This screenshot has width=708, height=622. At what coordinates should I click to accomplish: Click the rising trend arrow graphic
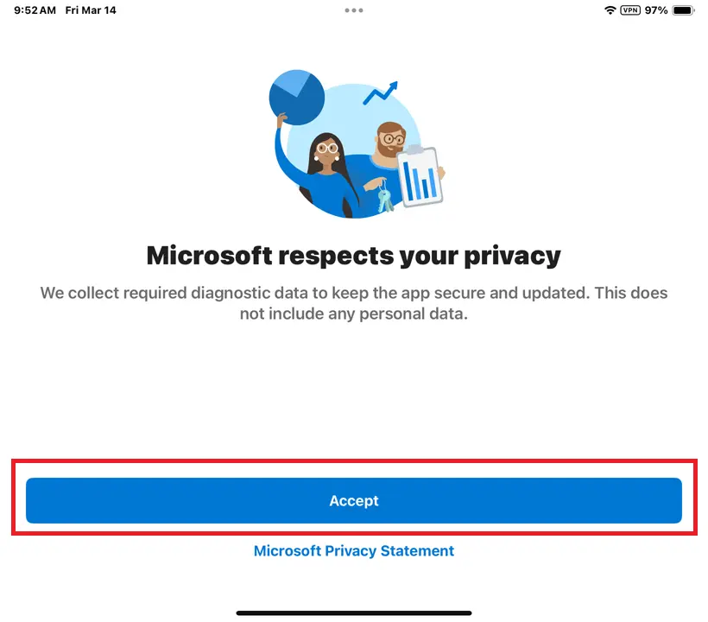coord(380,92)
